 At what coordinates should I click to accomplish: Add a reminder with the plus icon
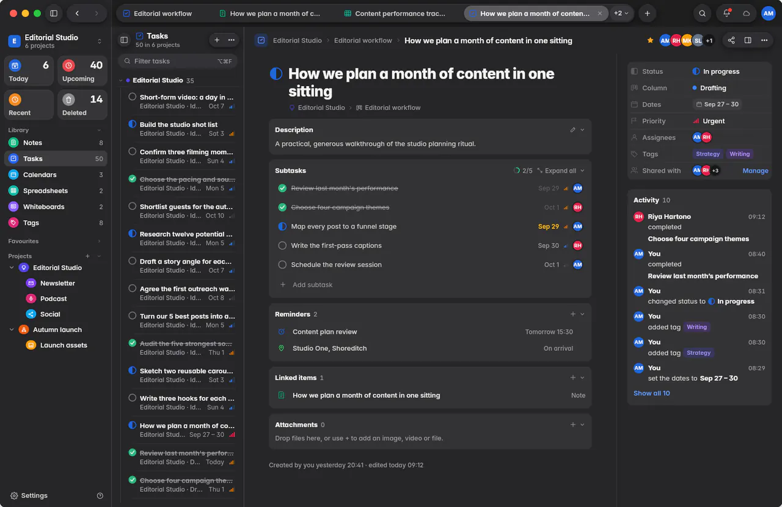[x=573, y=314]
